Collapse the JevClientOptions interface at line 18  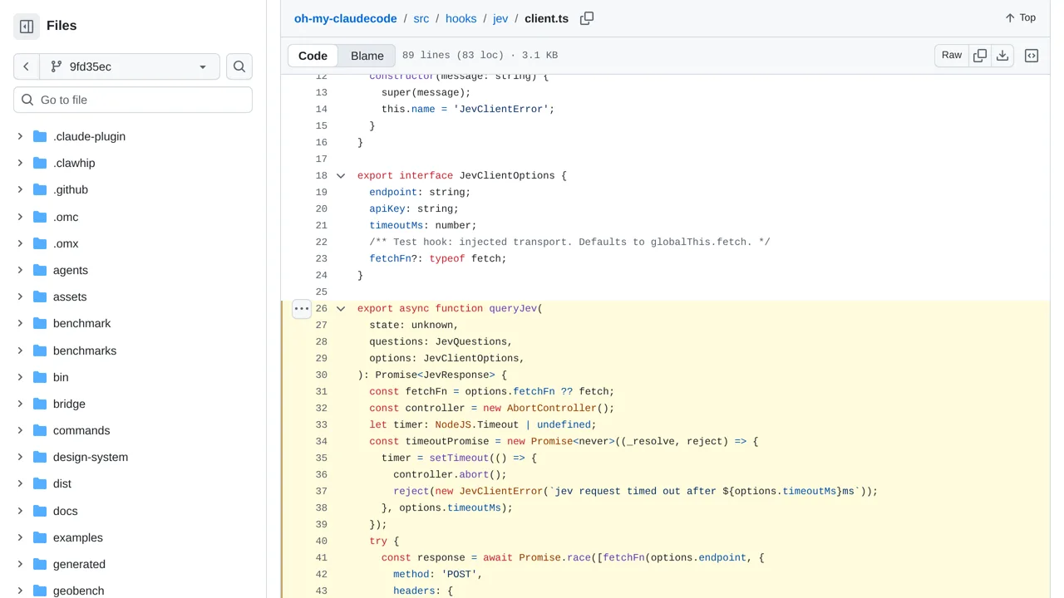[x=341, y=175]
